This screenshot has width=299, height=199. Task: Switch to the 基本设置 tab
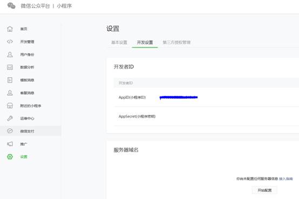pyautogui.click(x=119, y=42)
